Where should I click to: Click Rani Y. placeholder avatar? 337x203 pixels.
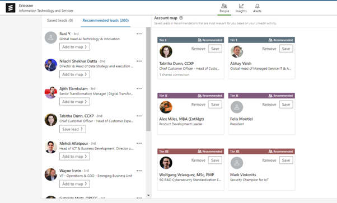[51, 37]
